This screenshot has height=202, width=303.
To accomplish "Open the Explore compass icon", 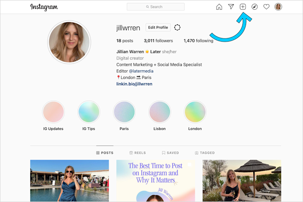I will click(255, 7).
